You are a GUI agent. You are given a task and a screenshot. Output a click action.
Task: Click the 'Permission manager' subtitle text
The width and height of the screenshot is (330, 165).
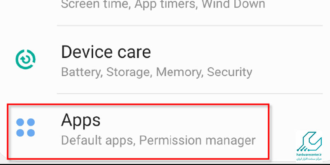tap(197, 140)
